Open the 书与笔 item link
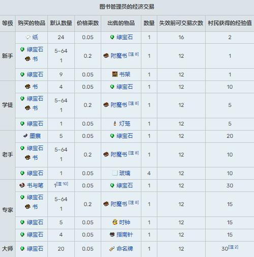 35,186
